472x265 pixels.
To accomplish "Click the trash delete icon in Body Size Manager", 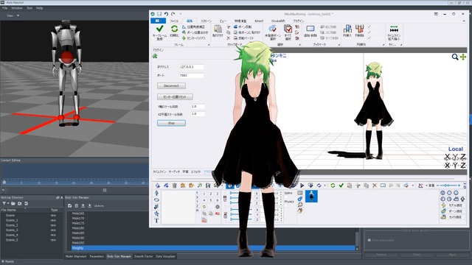I will (x=76, y=205).
